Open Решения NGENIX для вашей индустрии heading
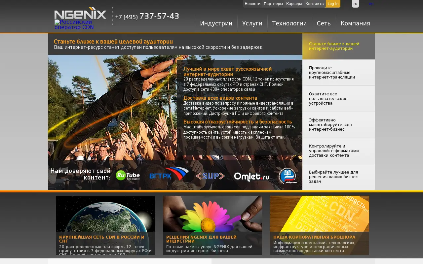The height and width of the screenshot is (264, 423). coord(201,239)
